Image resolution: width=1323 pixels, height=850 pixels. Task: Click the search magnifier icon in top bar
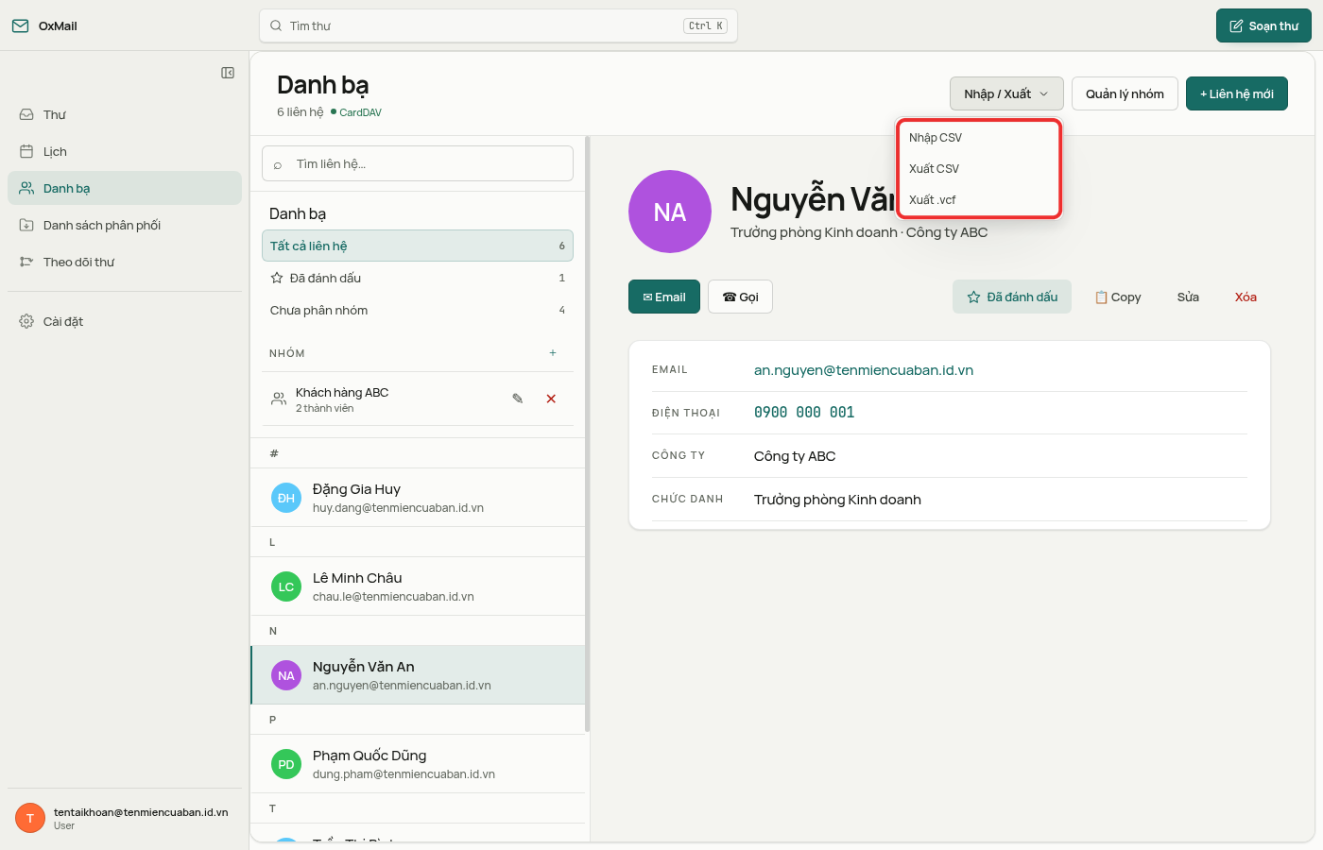point(276,25)
